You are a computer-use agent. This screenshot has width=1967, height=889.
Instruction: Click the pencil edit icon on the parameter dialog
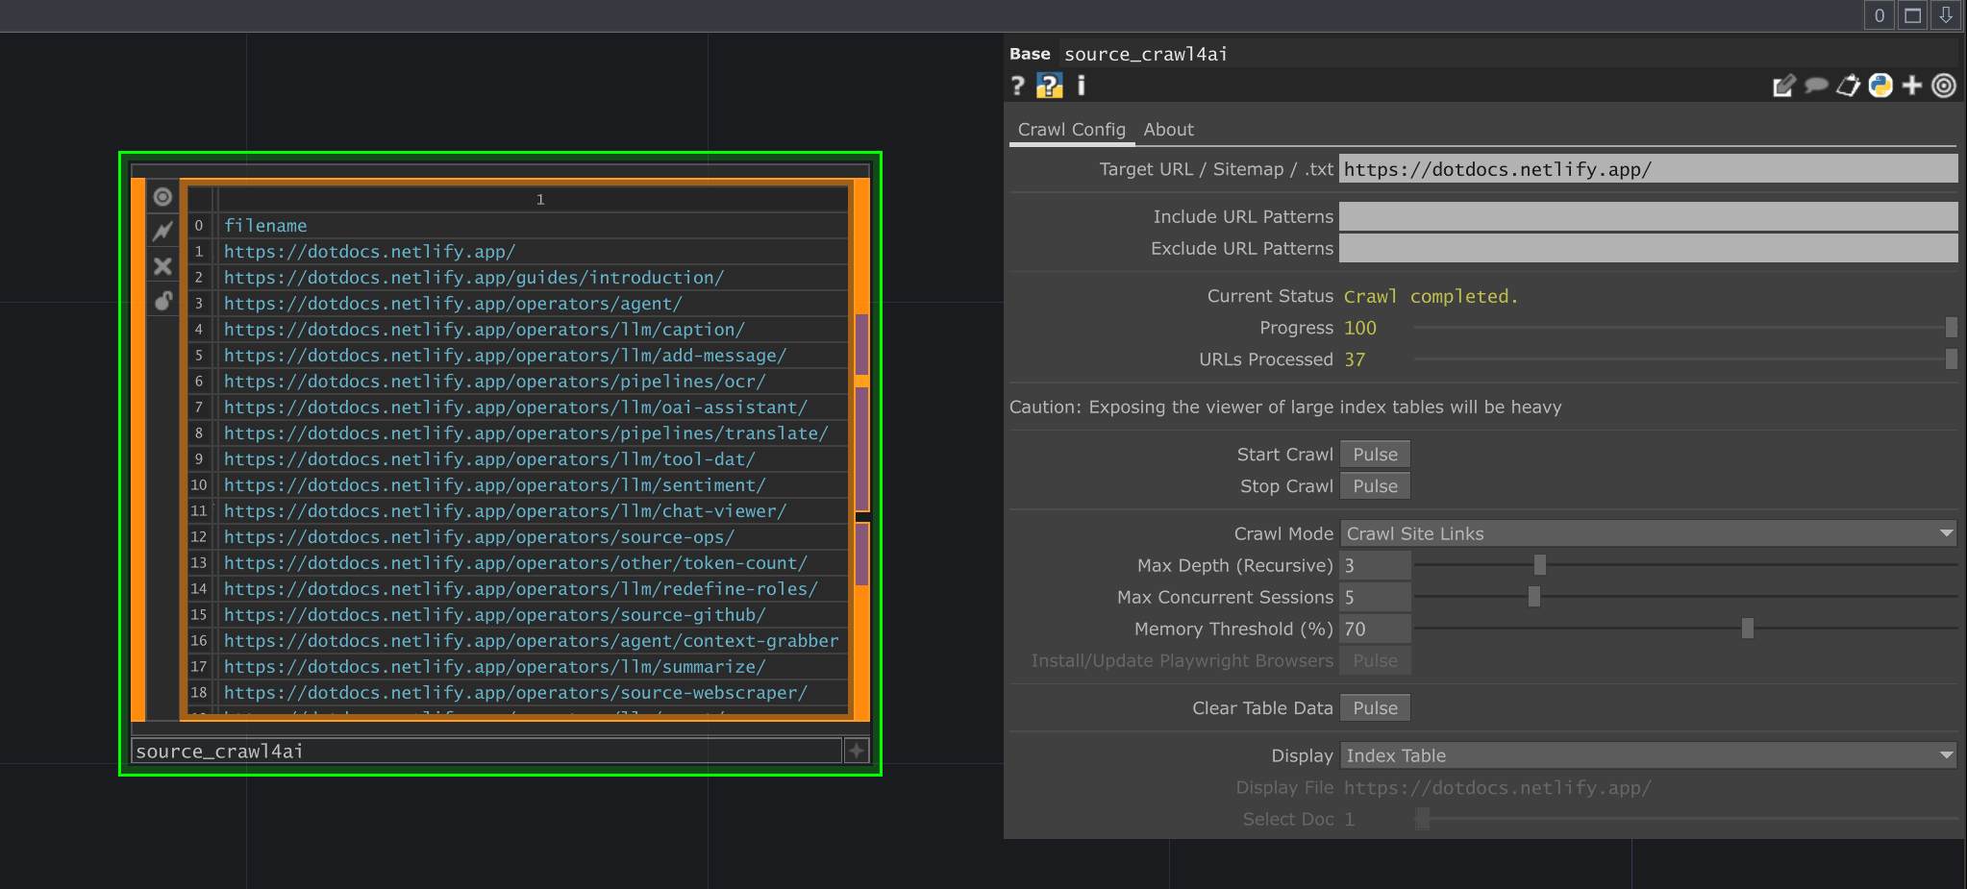(x=1783, y=86)
